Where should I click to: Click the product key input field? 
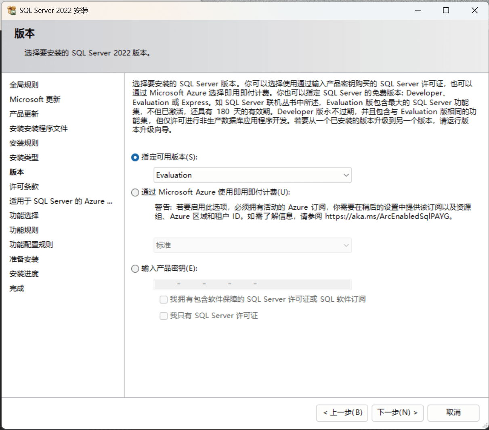(x=253, y=284)
